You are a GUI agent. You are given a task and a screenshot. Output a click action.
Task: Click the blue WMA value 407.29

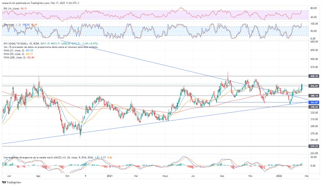tap(29, 50)
